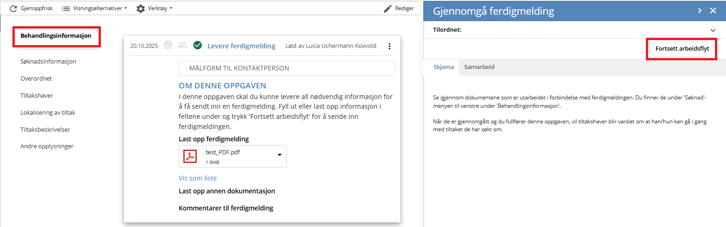Click the green checkmark status icon
The width and height of the screenshot is (726, 227).
(198, 45)
